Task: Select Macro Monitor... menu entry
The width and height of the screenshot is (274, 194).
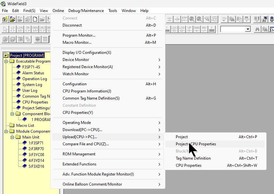Action: pos(108,42)
